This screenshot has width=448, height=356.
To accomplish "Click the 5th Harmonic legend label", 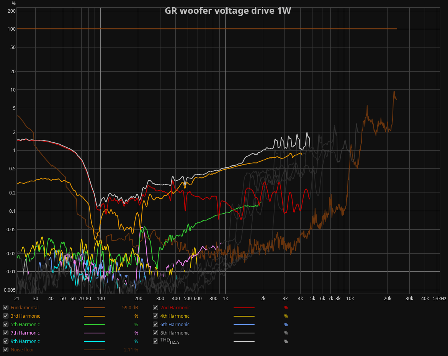I will [x=25, y=325].
